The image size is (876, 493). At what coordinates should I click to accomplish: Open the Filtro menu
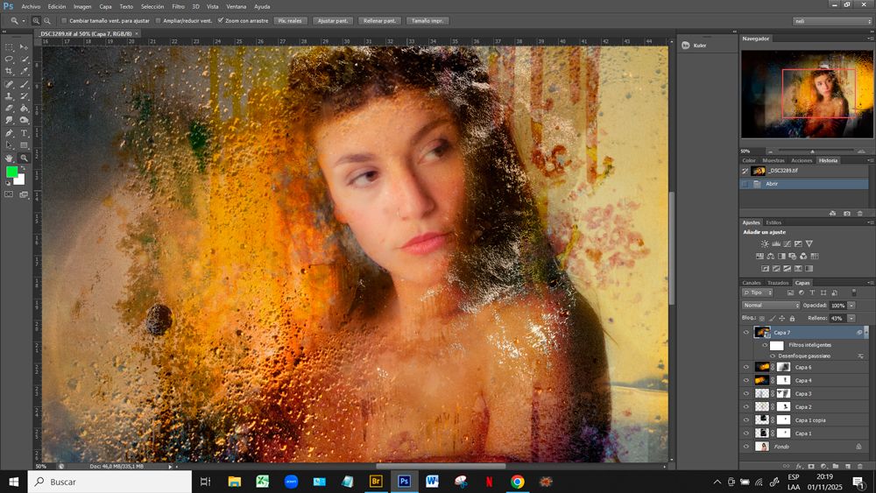(x=178, y=6)
